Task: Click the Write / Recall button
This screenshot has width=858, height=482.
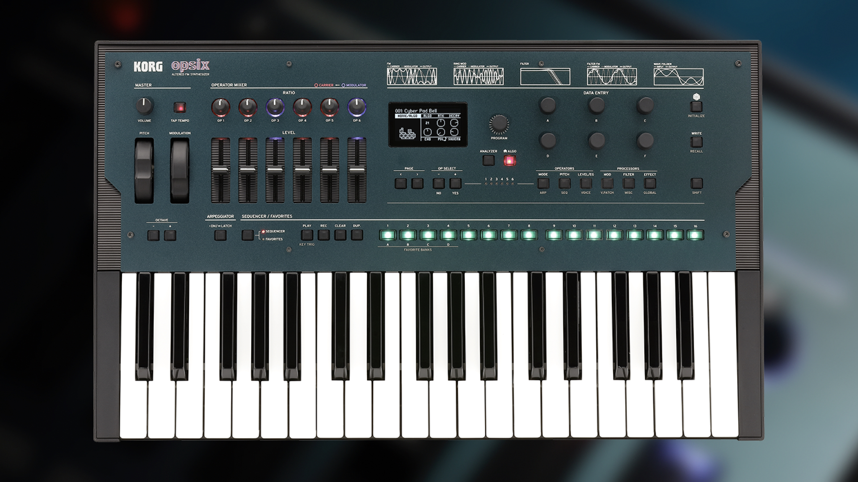Action: (696, 142)
